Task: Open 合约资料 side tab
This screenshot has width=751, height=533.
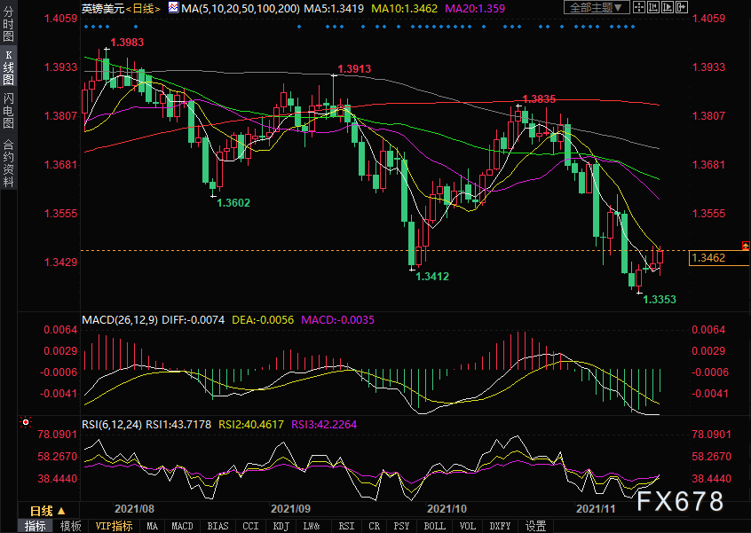Action: (8, 162)
